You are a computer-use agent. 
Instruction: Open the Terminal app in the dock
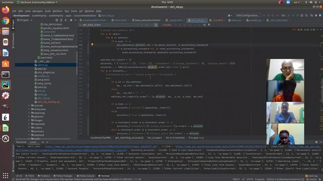(x=6, y=74)
